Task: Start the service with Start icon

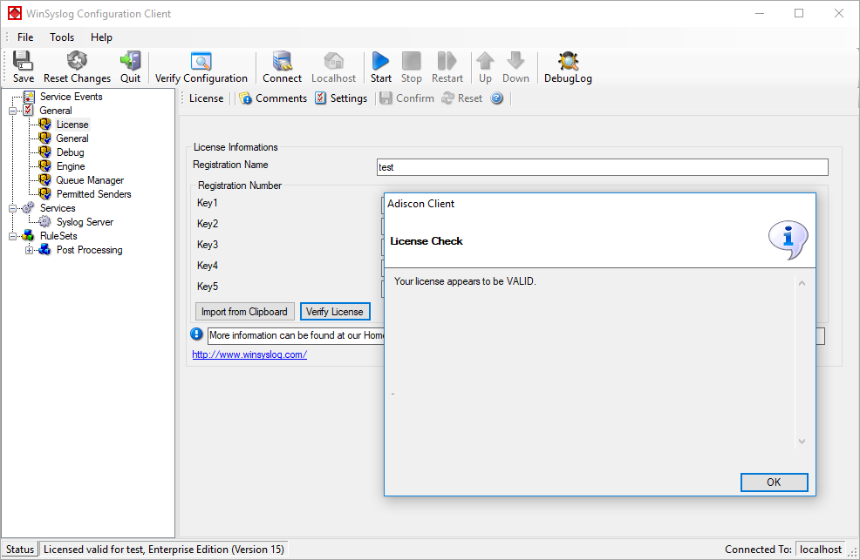Action: point(380,61)
